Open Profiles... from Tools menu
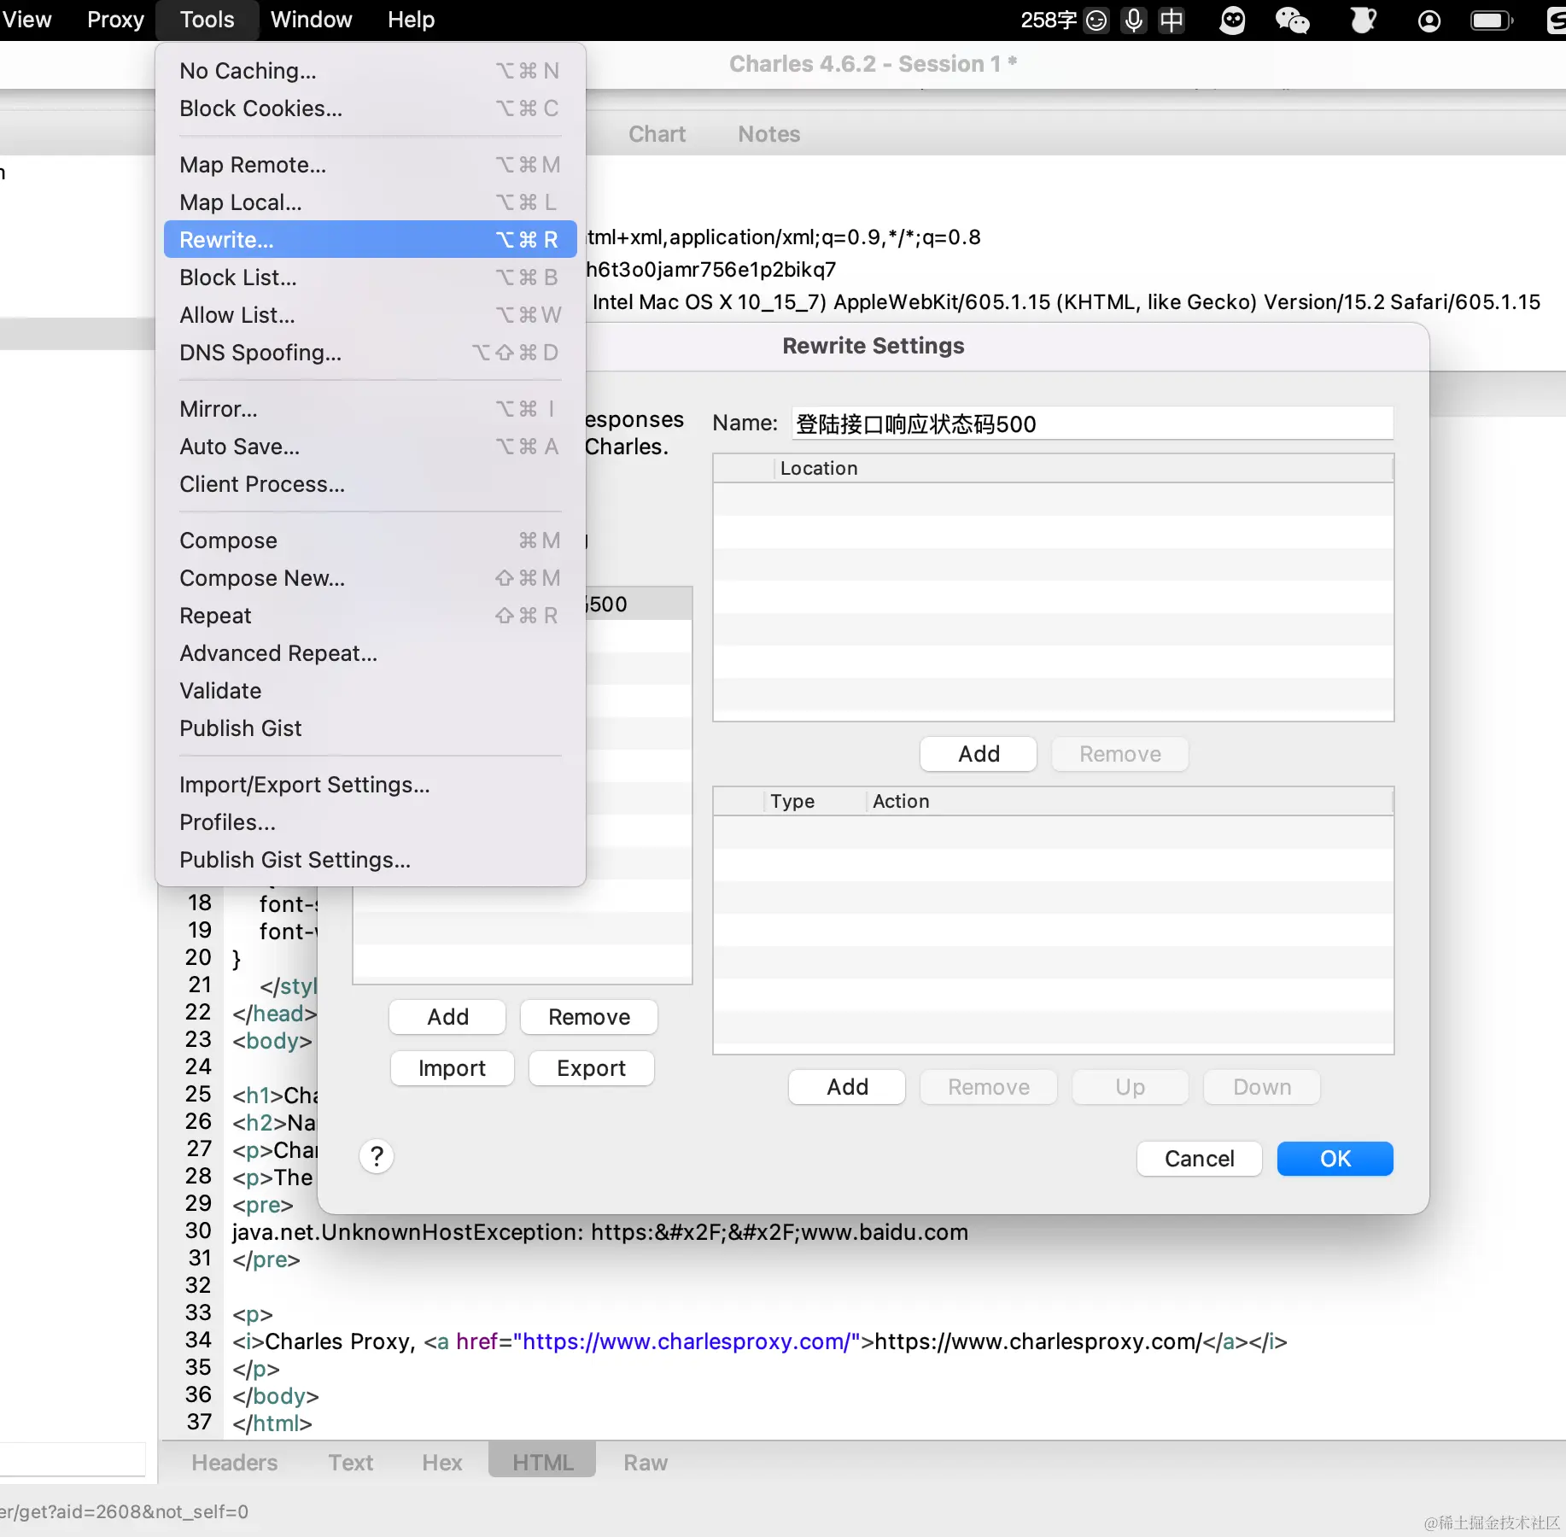Image resolution: width=1566 pixels, height=1537 pixels. pyautogui.click(x=370, y=822)
